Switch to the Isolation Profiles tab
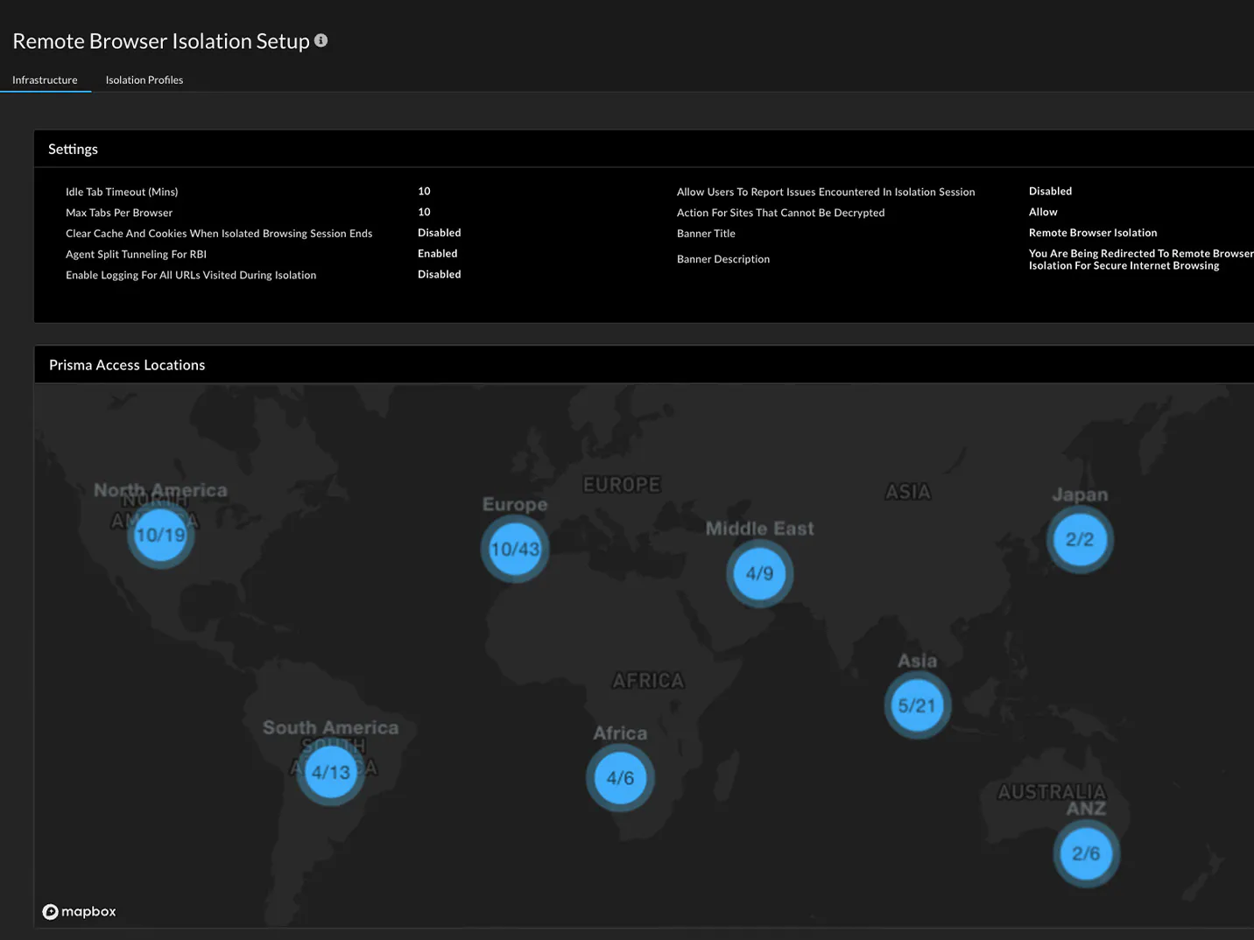 click(144, 80)
